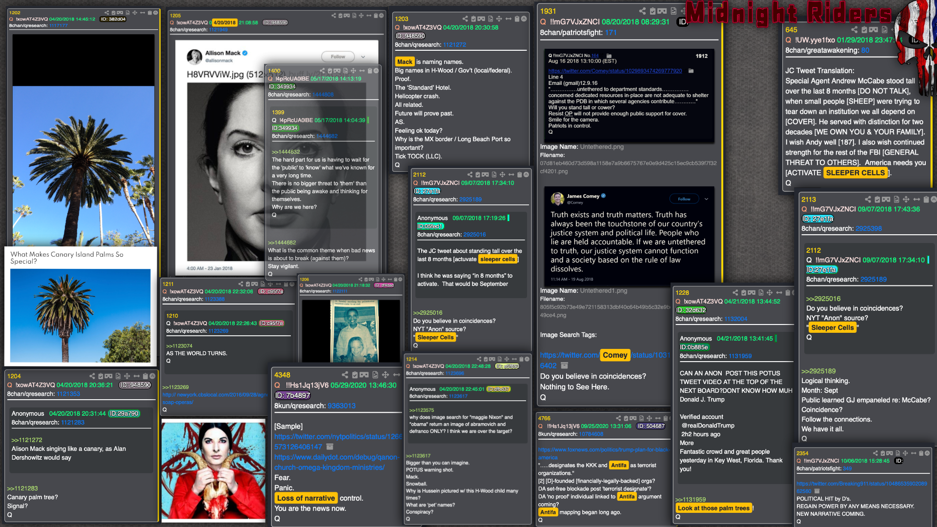This screenshot has height=527, width=937.
Task: Collapse post 2354 with the chevron-up circle
Action: (927, 453)
